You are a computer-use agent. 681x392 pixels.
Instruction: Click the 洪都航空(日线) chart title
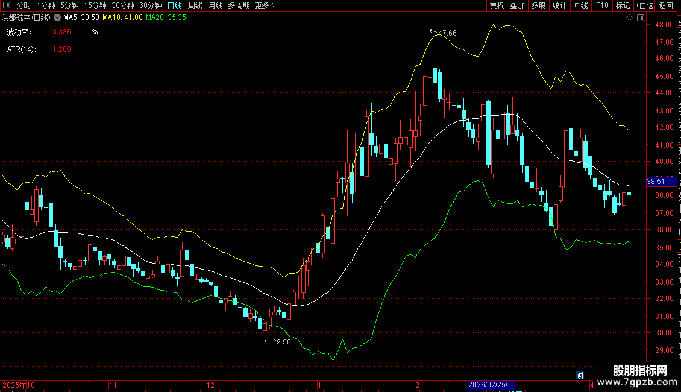pyautogui.click(x=26, y=18)
